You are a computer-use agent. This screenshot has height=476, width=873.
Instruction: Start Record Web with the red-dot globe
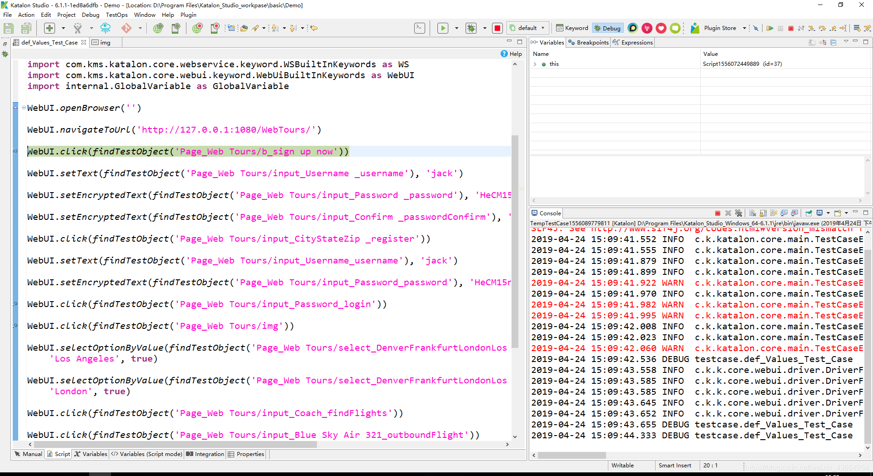tap(197, 28)
